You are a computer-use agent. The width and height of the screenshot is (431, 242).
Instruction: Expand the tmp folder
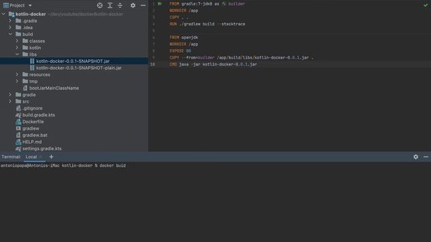click(17, 81)
